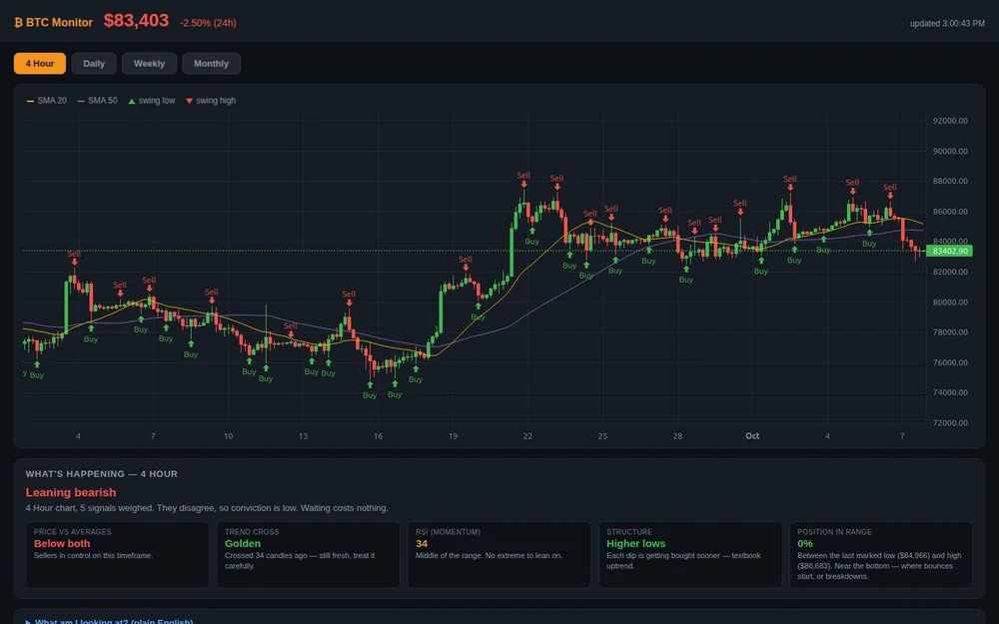Click the topmost Sell marker above the 22 date
The width and height of the screenshot is (999, 624).
(x=523, y=180)
